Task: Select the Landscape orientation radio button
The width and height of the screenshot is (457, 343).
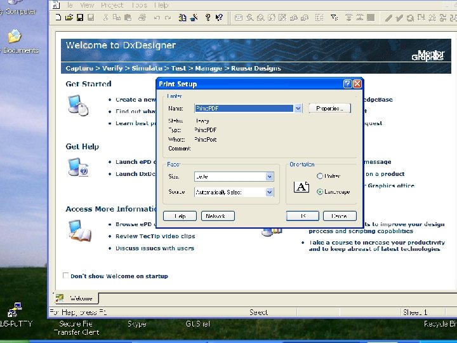Action: pos(320,192)
